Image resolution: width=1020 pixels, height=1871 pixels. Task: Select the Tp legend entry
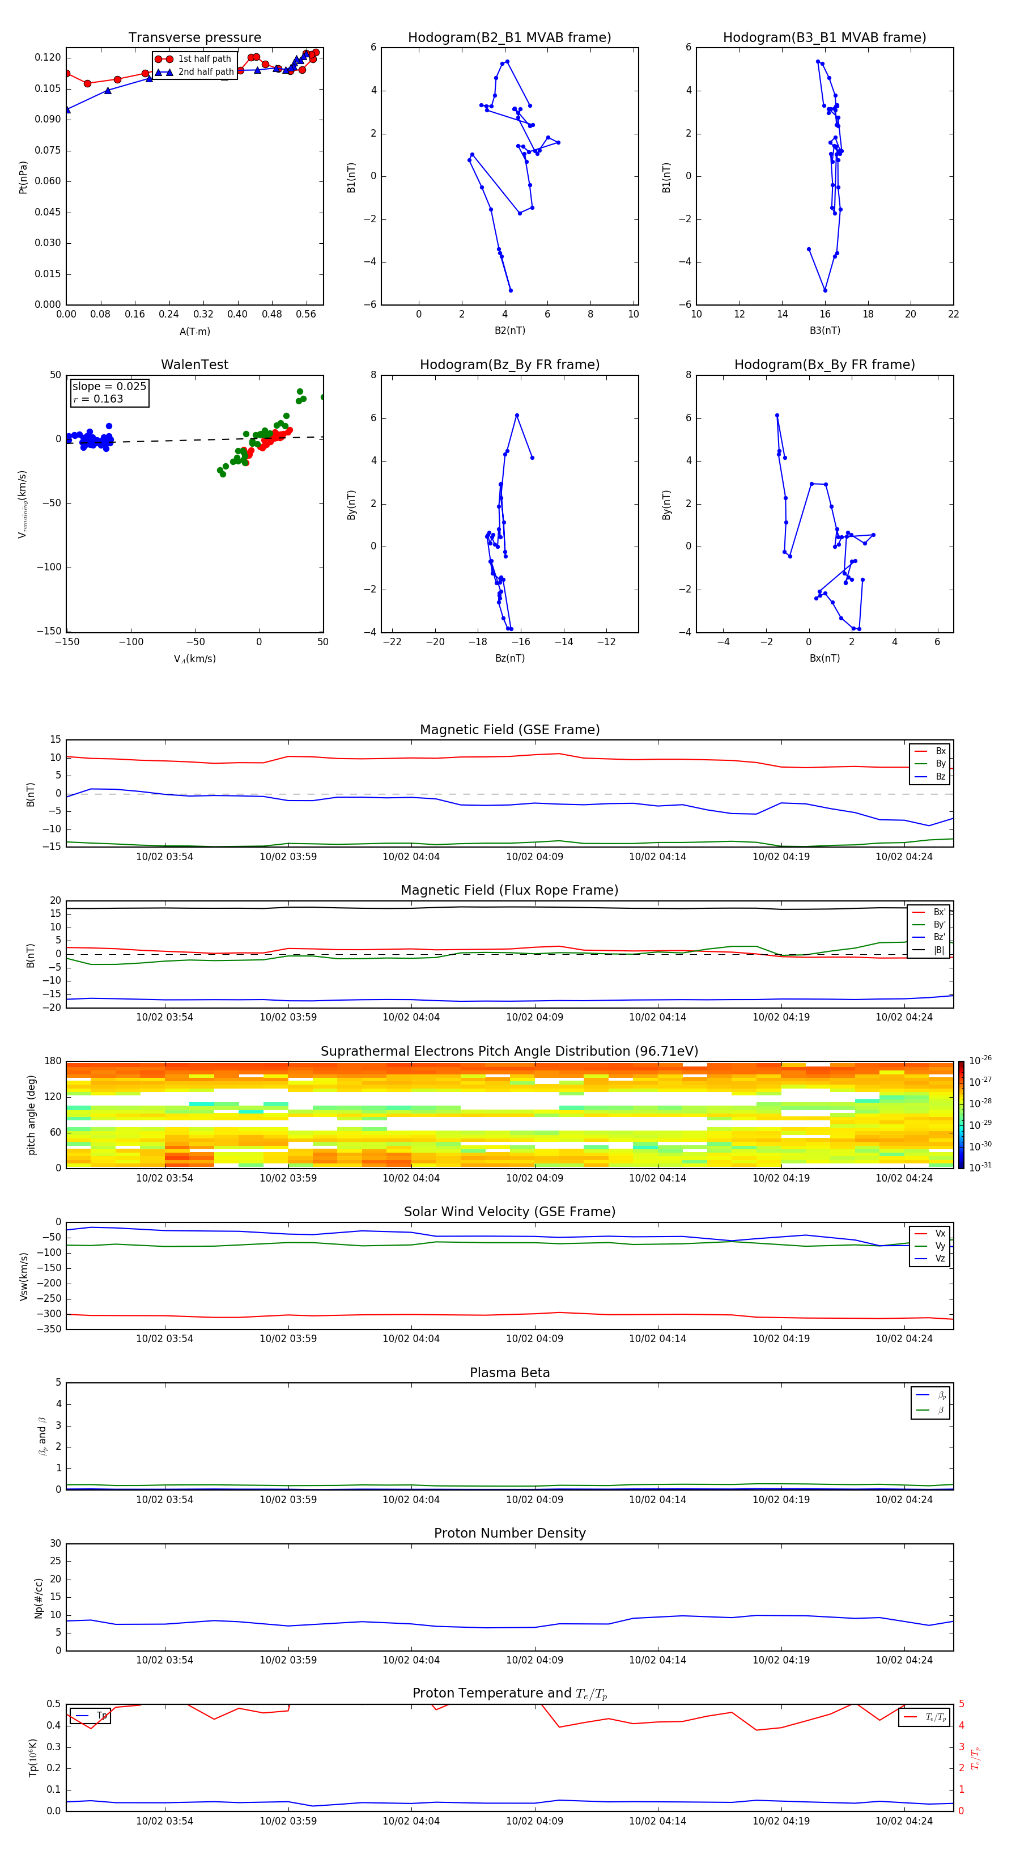pos(90,1716)
